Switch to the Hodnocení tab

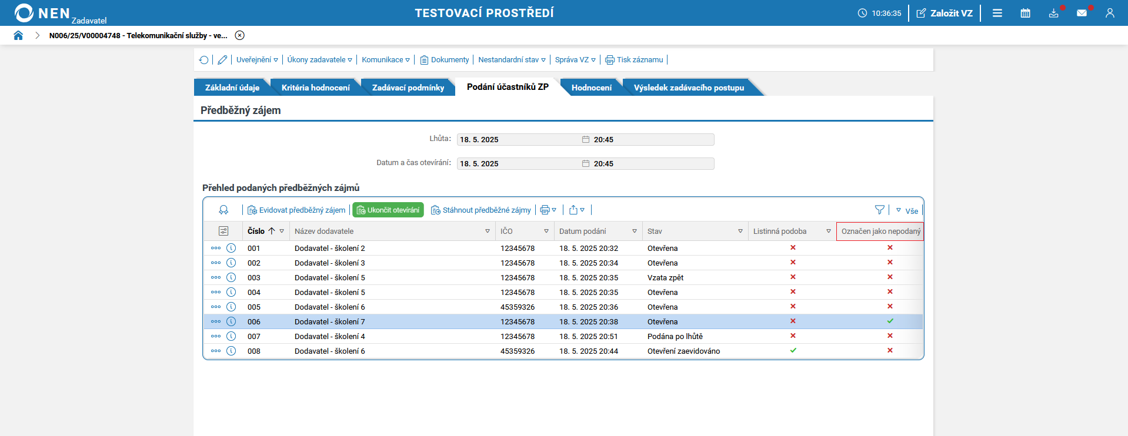(591, 88)
